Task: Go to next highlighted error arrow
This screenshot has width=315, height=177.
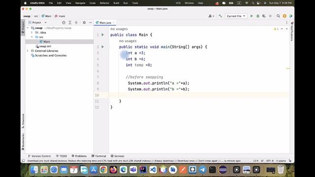Action: tap(286, 29)
